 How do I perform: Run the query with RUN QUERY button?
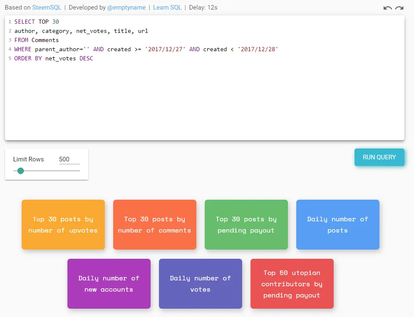[x=379, y=157]
